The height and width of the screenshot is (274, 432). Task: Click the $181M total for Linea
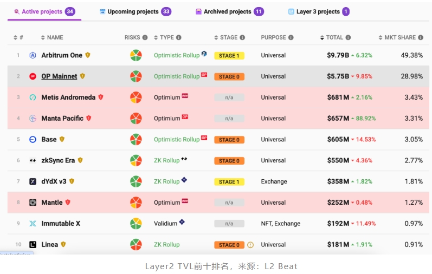338,245
